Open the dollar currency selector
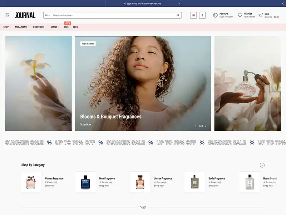286x215 pixels. click(202, 15)
